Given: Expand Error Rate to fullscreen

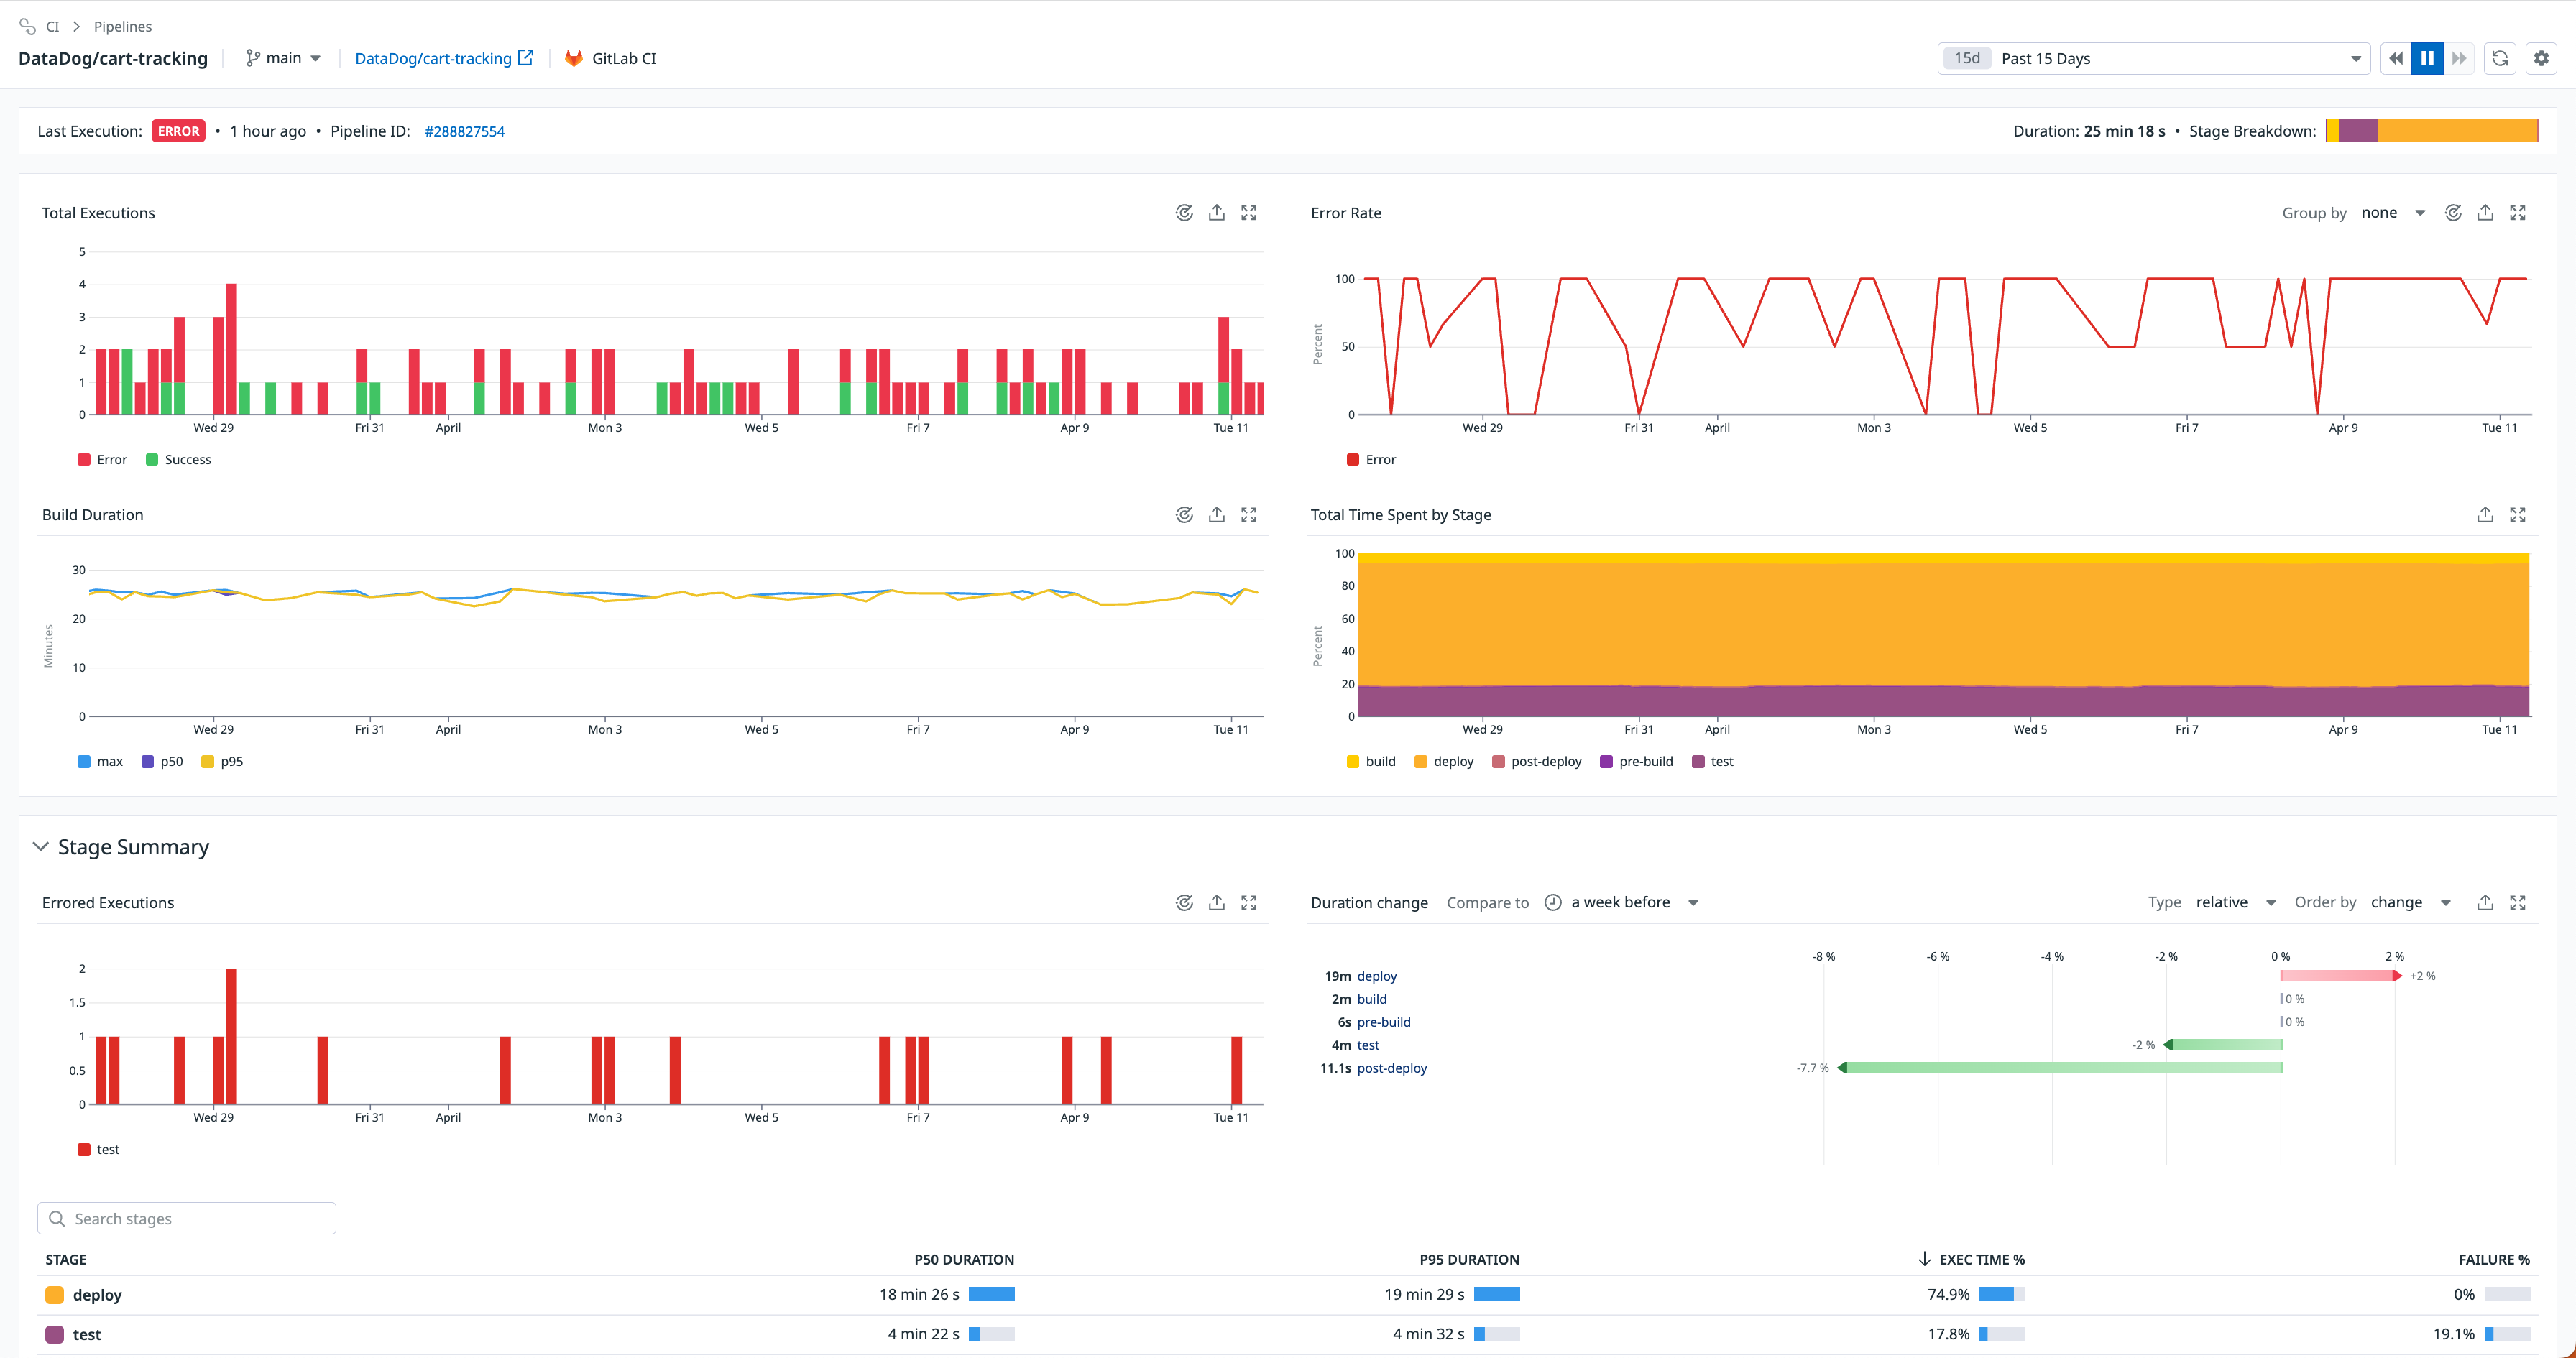Looking at the screenshot, I should click(x=2518, y=213).
